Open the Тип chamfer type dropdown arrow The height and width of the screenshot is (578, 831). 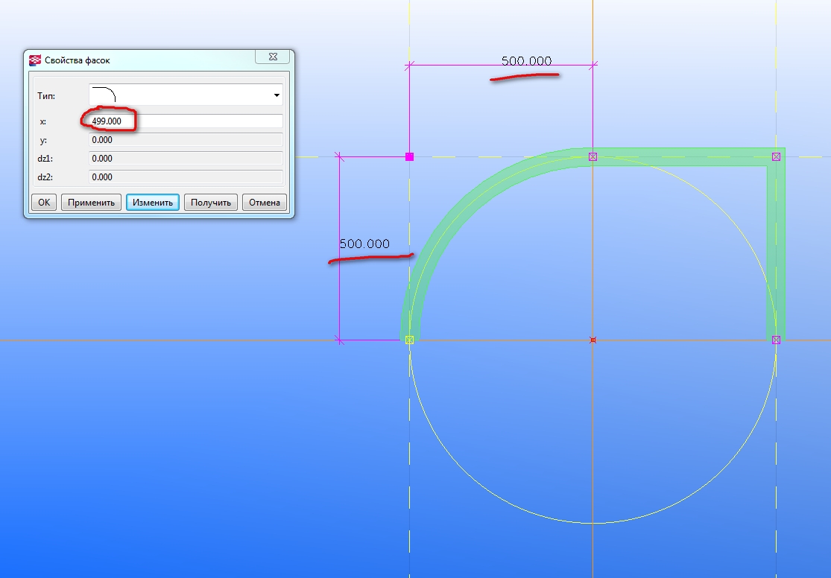[277, 95]
